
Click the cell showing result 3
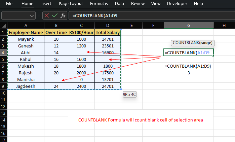point(189,73)
